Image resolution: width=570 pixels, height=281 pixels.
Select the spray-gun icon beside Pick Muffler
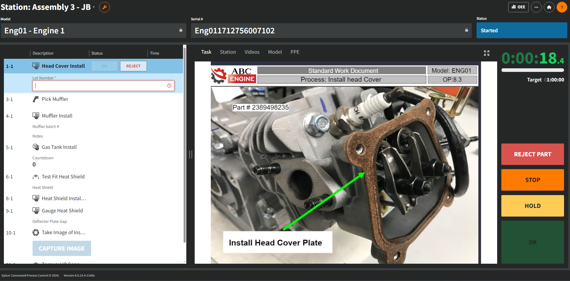[x=36, y=99]
